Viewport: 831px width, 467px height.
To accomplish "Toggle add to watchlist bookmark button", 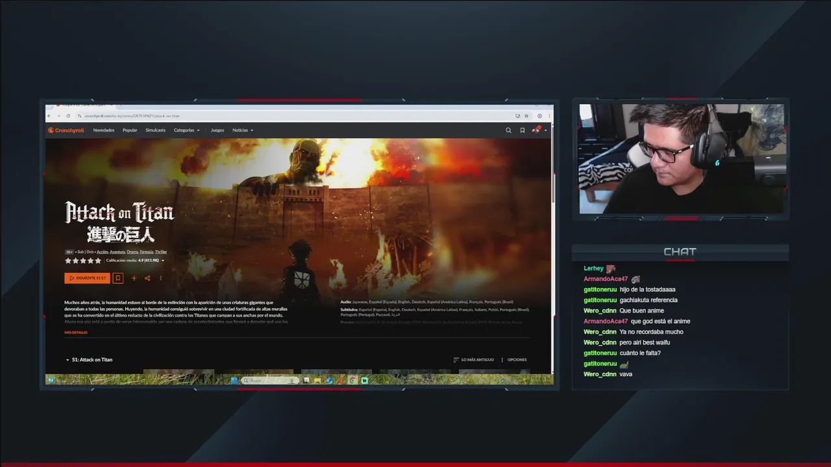I will click(x=118, y=278).
